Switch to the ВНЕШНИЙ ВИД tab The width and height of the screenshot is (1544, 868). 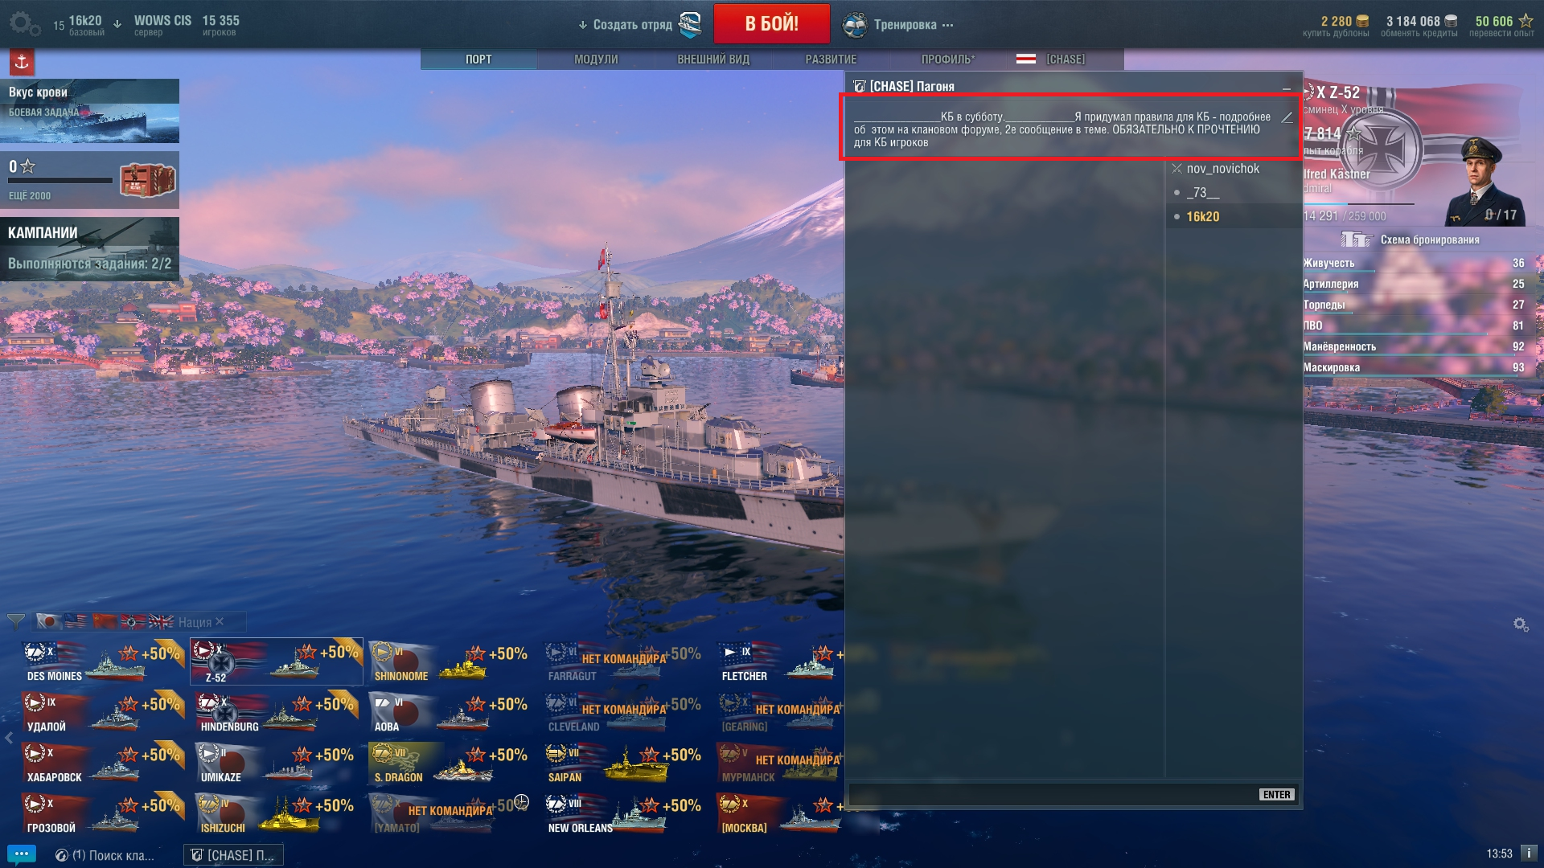tap(713, 59)
